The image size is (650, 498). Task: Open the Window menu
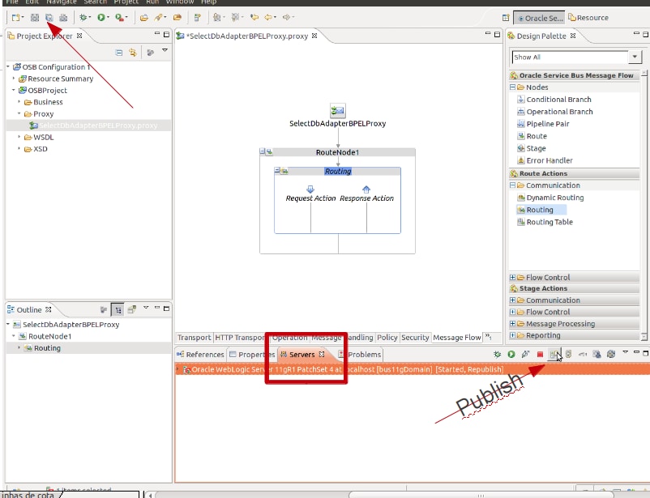[x=180, y=2]
